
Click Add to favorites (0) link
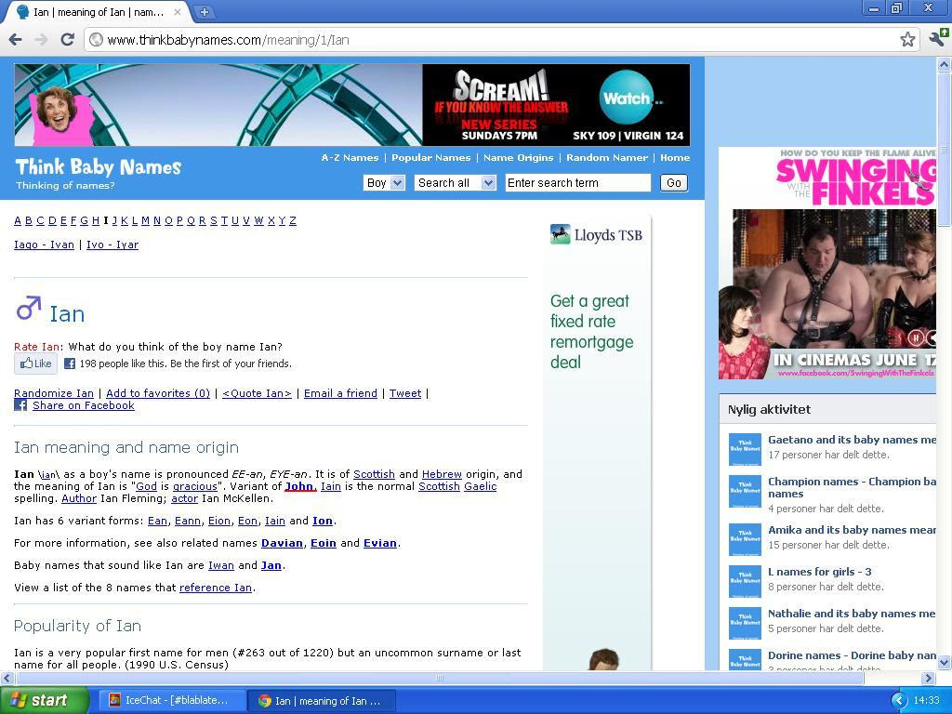tap(158, 393)
